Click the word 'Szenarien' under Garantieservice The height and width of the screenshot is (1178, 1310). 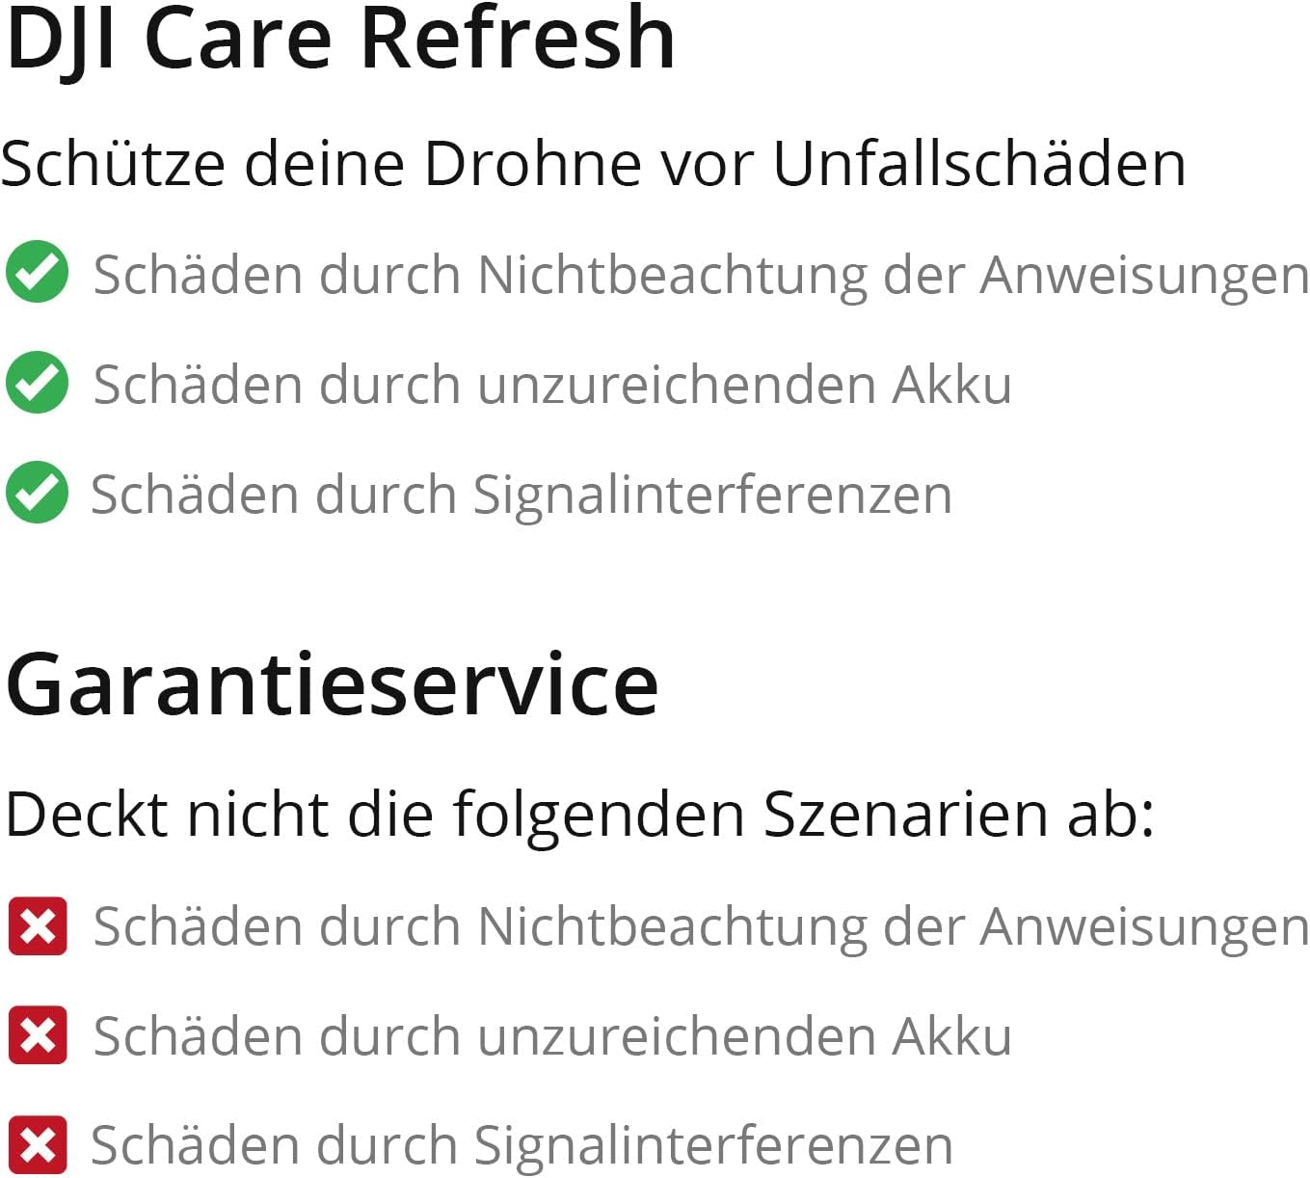[x=904, y=814]
